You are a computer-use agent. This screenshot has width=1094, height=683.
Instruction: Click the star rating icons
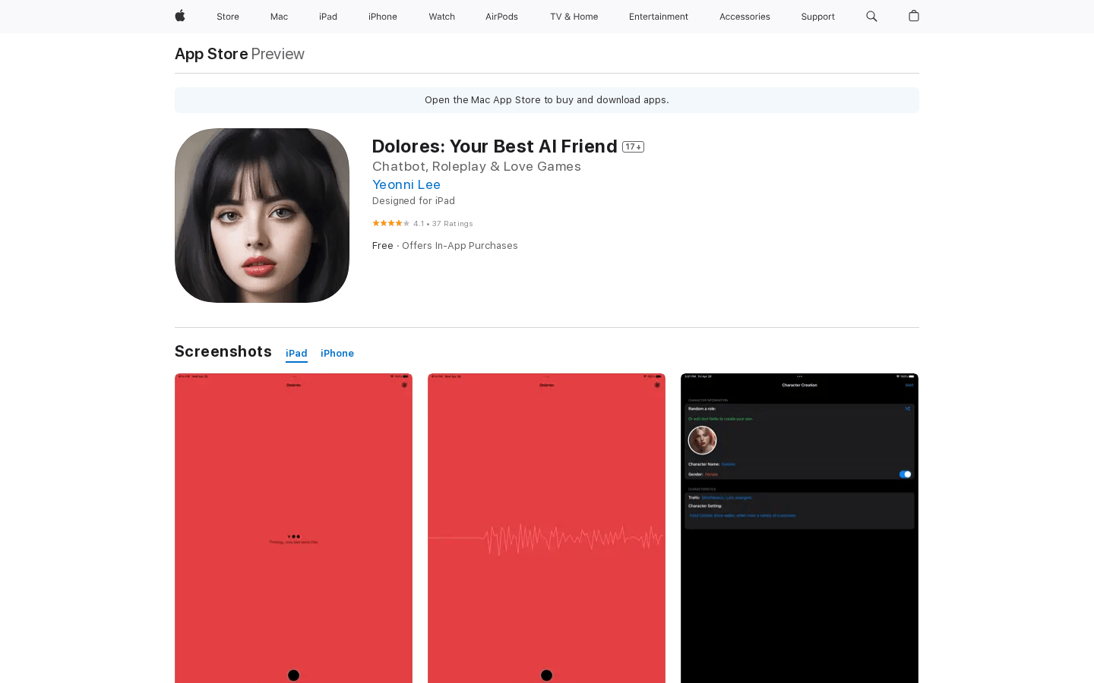390,223
